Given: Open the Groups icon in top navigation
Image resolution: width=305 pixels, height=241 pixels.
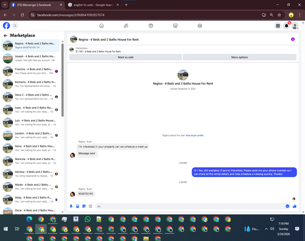Looking at the screenshot, I should coord(200,26).
